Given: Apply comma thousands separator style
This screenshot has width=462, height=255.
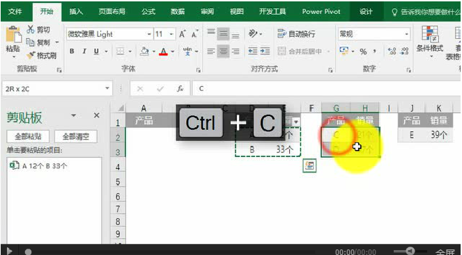Looking at the screenshot, I should [374, 51].
